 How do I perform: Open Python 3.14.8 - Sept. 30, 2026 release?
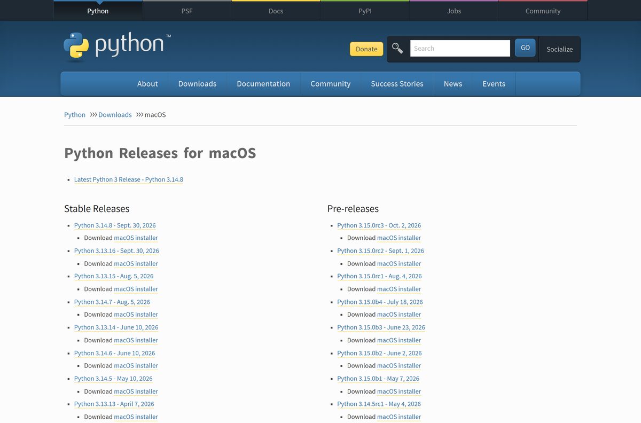point(115,225)
